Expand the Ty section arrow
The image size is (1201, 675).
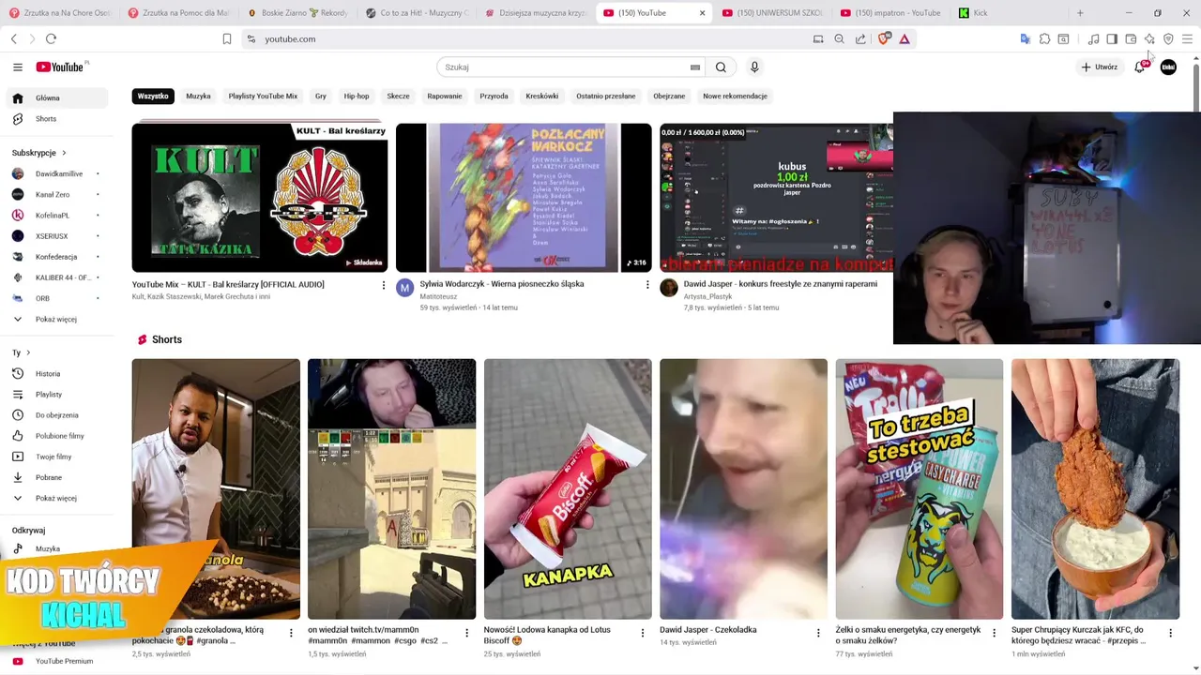click(x=28, y=352)
